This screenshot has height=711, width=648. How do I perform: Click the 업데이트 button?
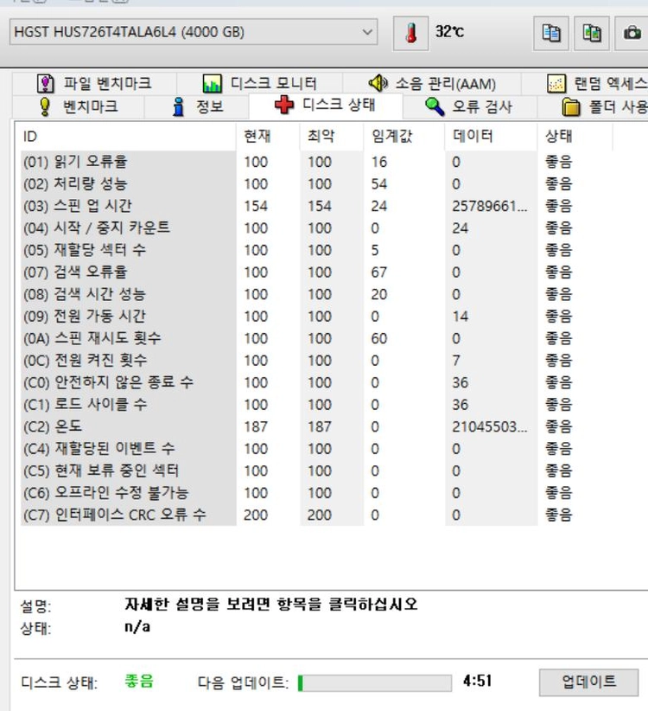(588, 682)
